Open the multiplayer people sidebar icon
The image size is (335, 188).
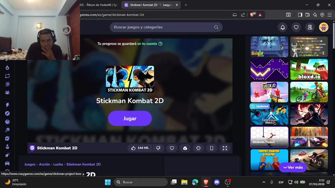(7, 92)
